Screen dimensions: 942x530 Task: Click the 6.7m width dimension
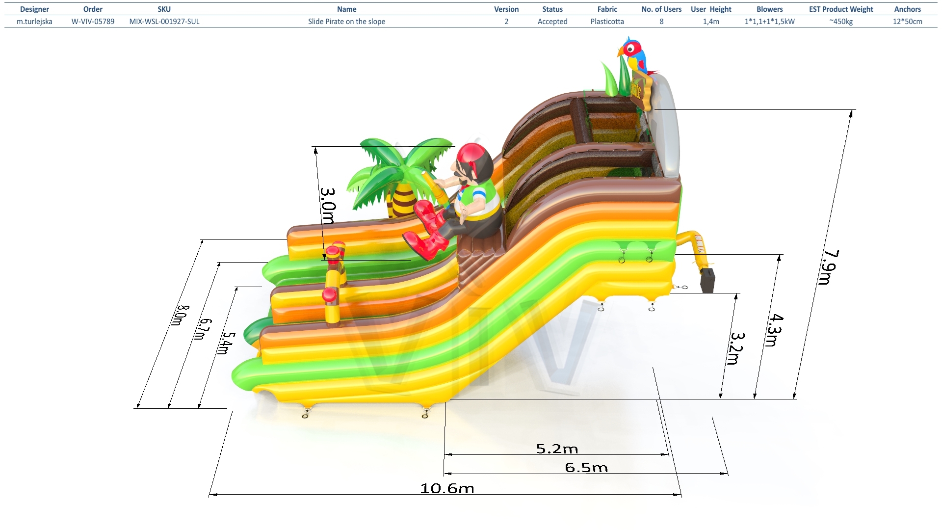coord(203,329)
